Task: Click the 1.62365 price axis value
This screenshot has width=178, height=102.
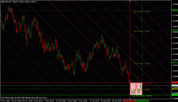Action: (175, 49)
